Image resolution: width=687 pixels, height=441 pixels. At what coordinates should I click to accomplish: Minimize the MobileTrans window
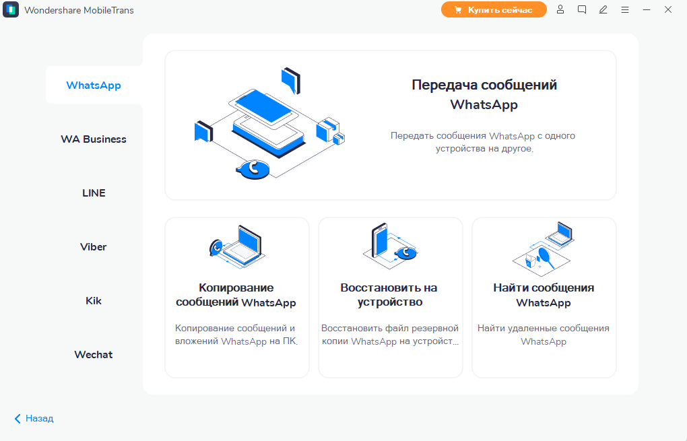(x=647, y=9)
